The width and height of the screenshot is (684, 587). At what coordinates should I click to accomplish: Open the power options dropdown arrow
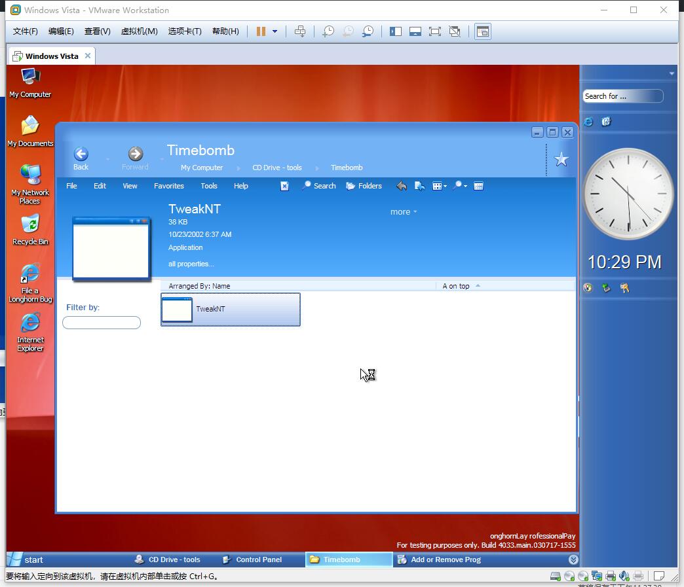(275, 31)
